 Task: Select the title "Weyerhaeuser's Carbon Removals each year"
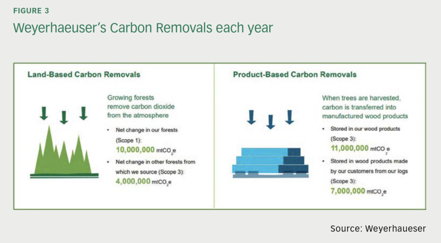(143, 28)
